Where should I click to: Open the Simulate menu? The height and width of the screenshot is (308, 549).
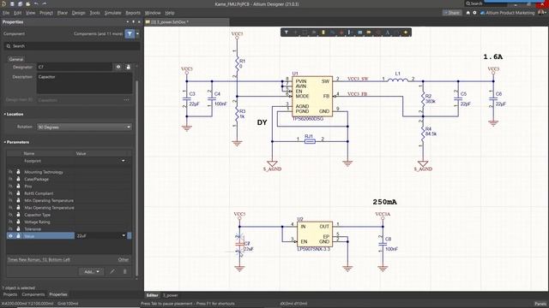pos(112,13)
